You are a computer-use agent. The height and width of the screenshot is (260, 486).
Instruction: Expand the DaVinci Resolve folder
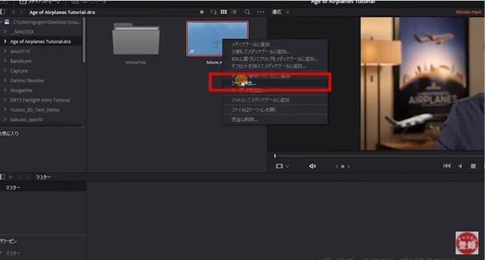(5, 81)
